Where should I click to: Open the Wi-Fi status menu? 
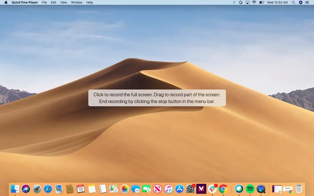[x=254, y=2]
